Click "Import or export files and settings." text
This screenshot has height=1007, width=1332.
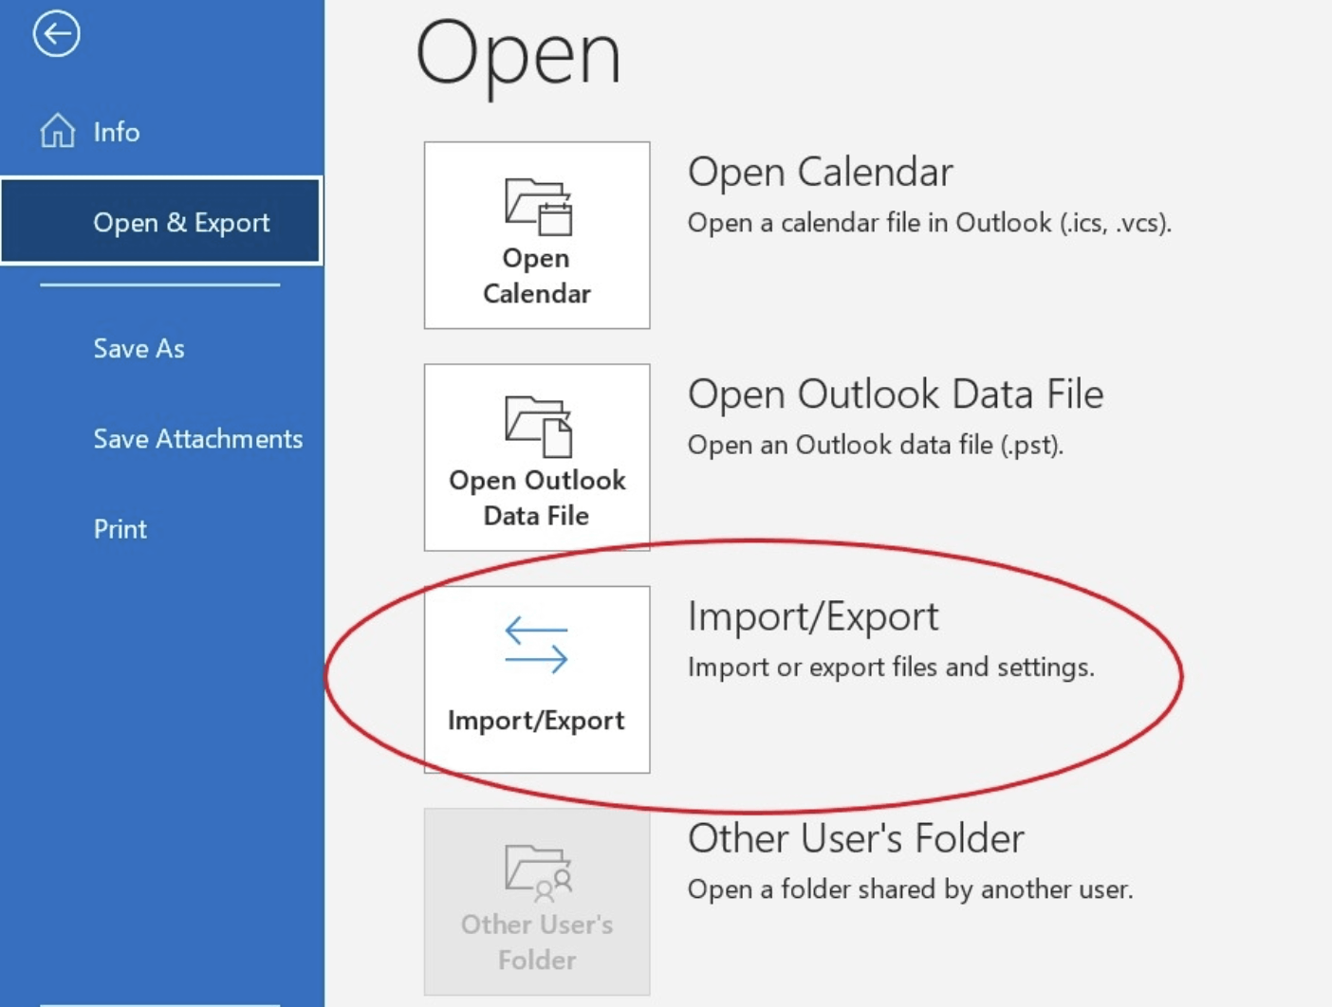891,668
